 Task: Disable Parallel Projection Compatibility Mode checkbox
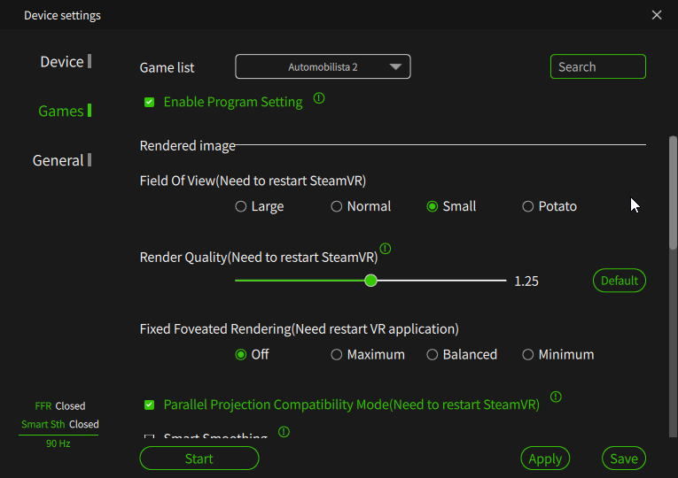150,405
